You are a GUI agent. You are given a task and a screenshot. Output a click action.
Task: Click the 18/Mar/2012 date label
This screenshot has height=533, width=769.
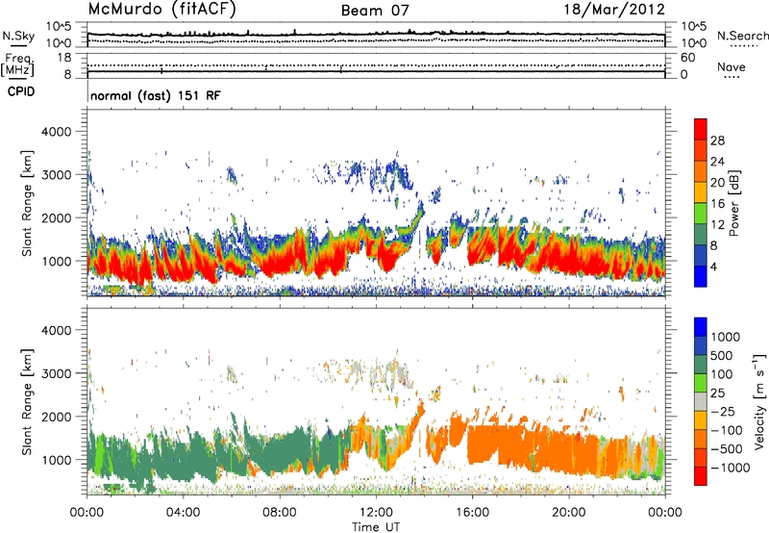point(614,10)
